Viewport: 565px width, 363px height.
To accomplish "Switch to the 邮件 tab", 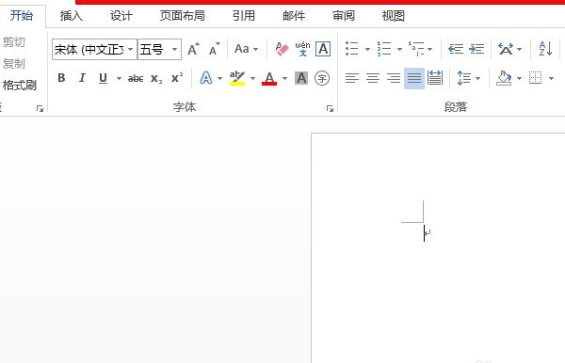I will tap(294, 15).
